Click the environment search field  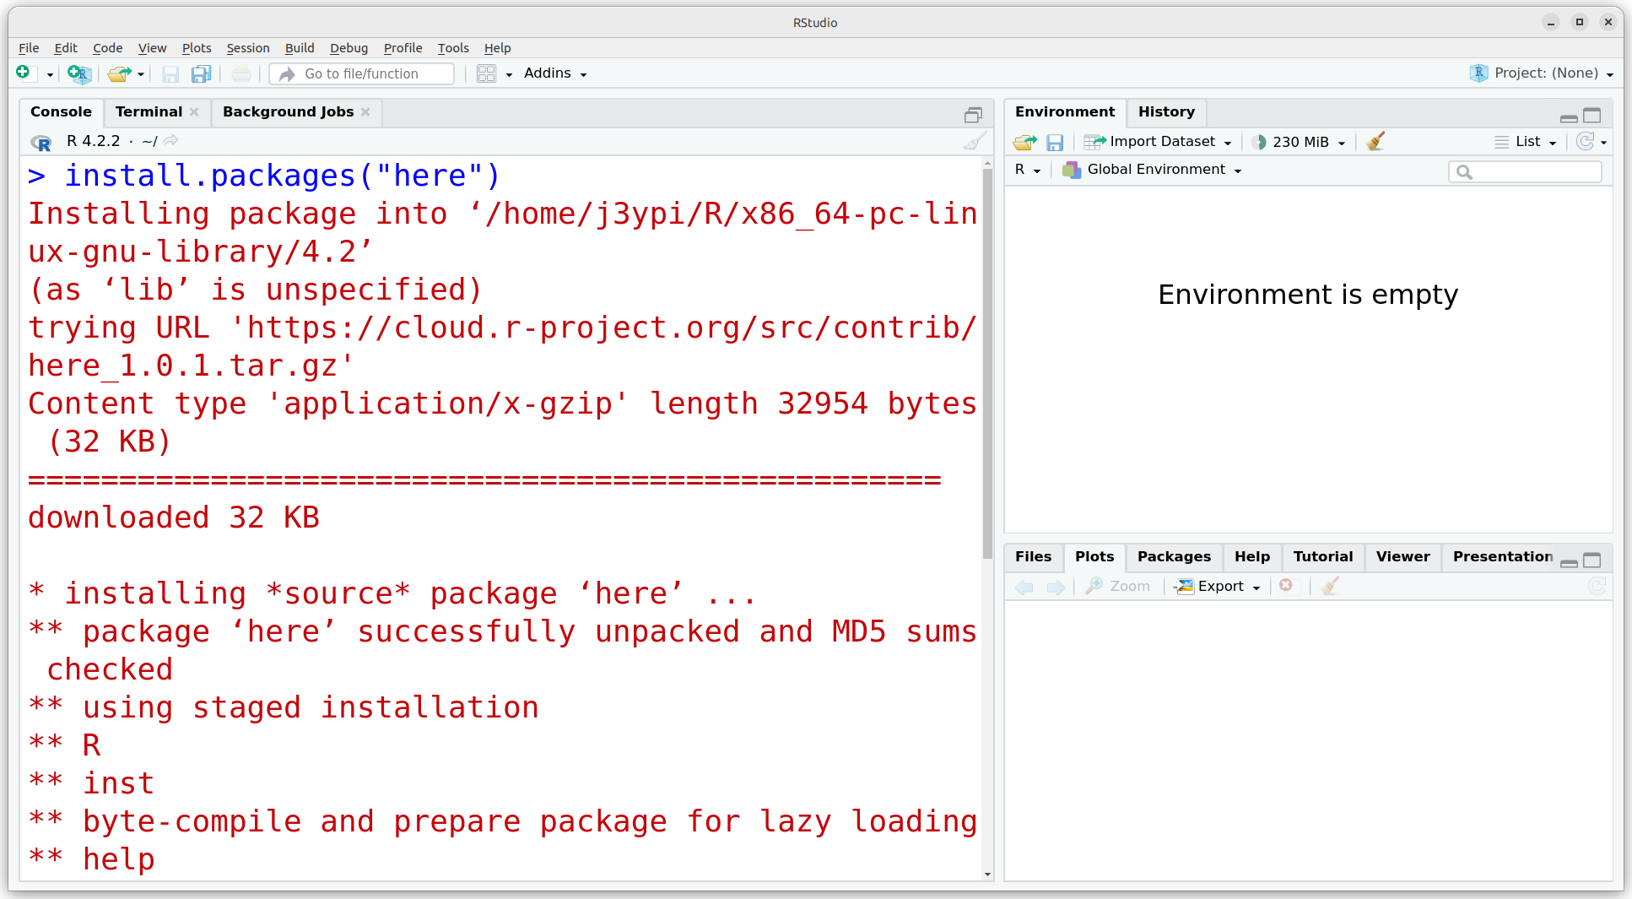coord(1525,171)
